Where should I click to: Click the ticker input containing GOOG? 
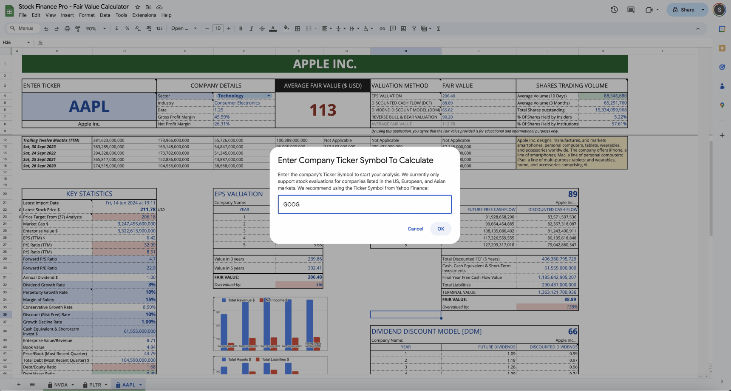pos(365,204)
